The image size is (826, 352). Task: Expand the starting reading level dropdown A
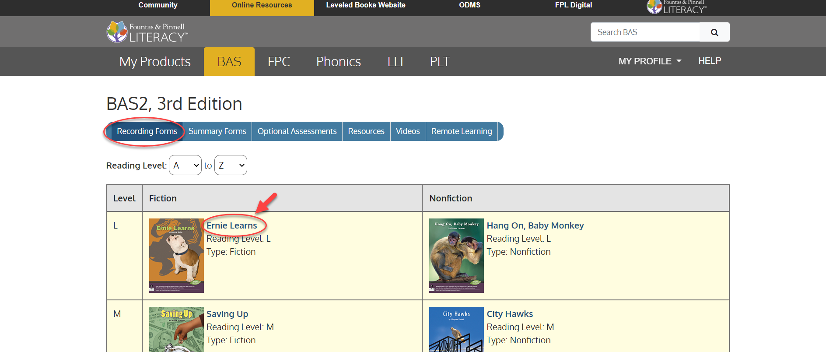[185, 165]
